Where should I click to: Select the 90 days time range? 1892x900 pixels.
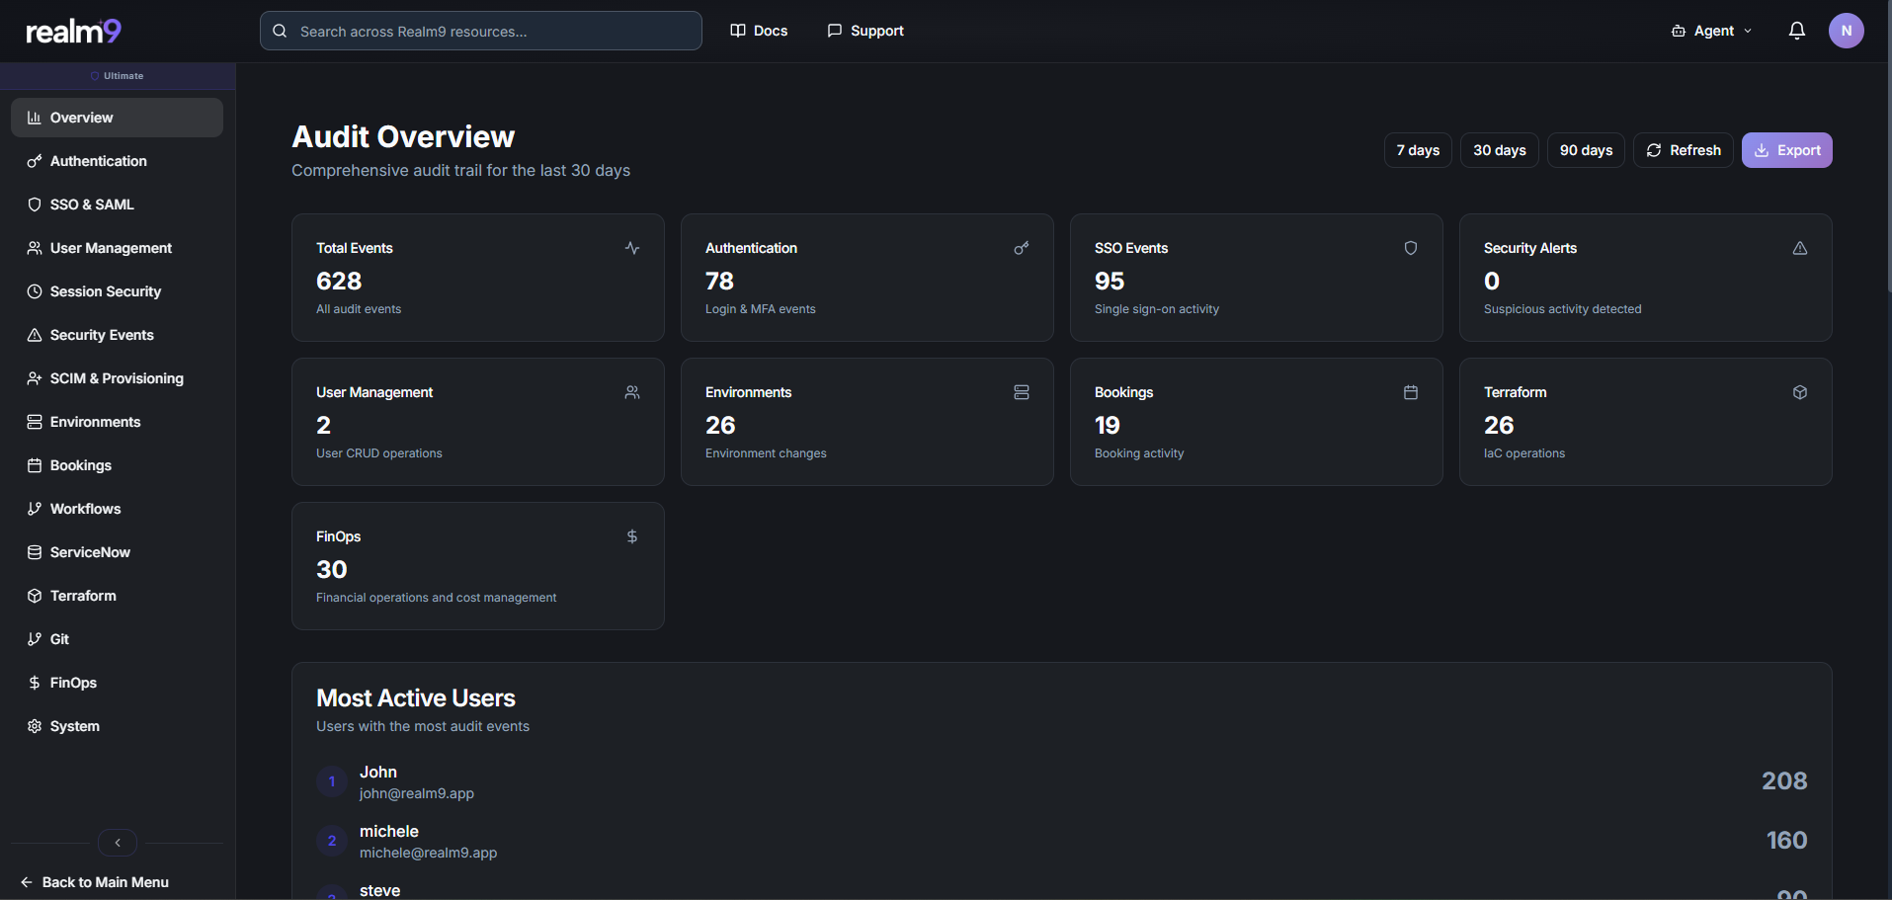[x=1586, y=150]
